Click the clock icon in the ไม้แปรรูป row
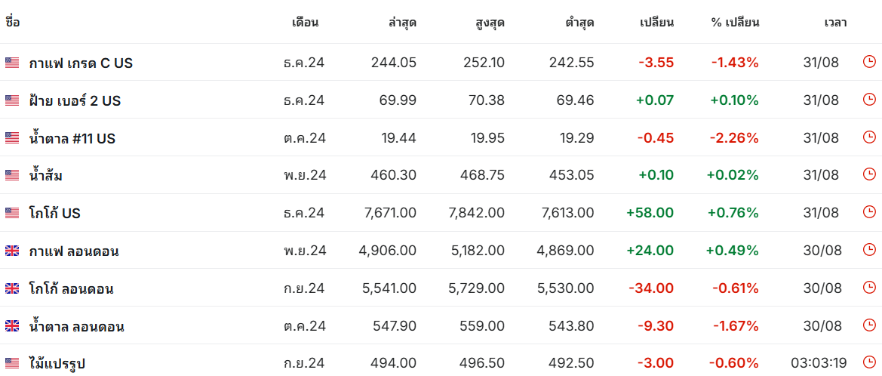 point(869,363)
